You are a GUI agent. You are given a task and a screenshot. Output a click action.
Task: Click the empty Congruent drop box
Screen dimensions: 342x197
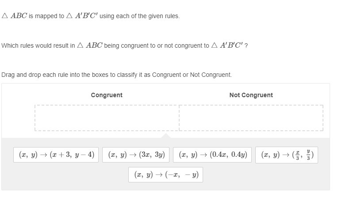(107, 118)
